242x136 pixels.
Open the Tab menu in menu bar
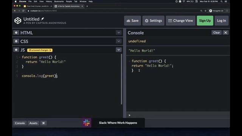pos(76,2)
